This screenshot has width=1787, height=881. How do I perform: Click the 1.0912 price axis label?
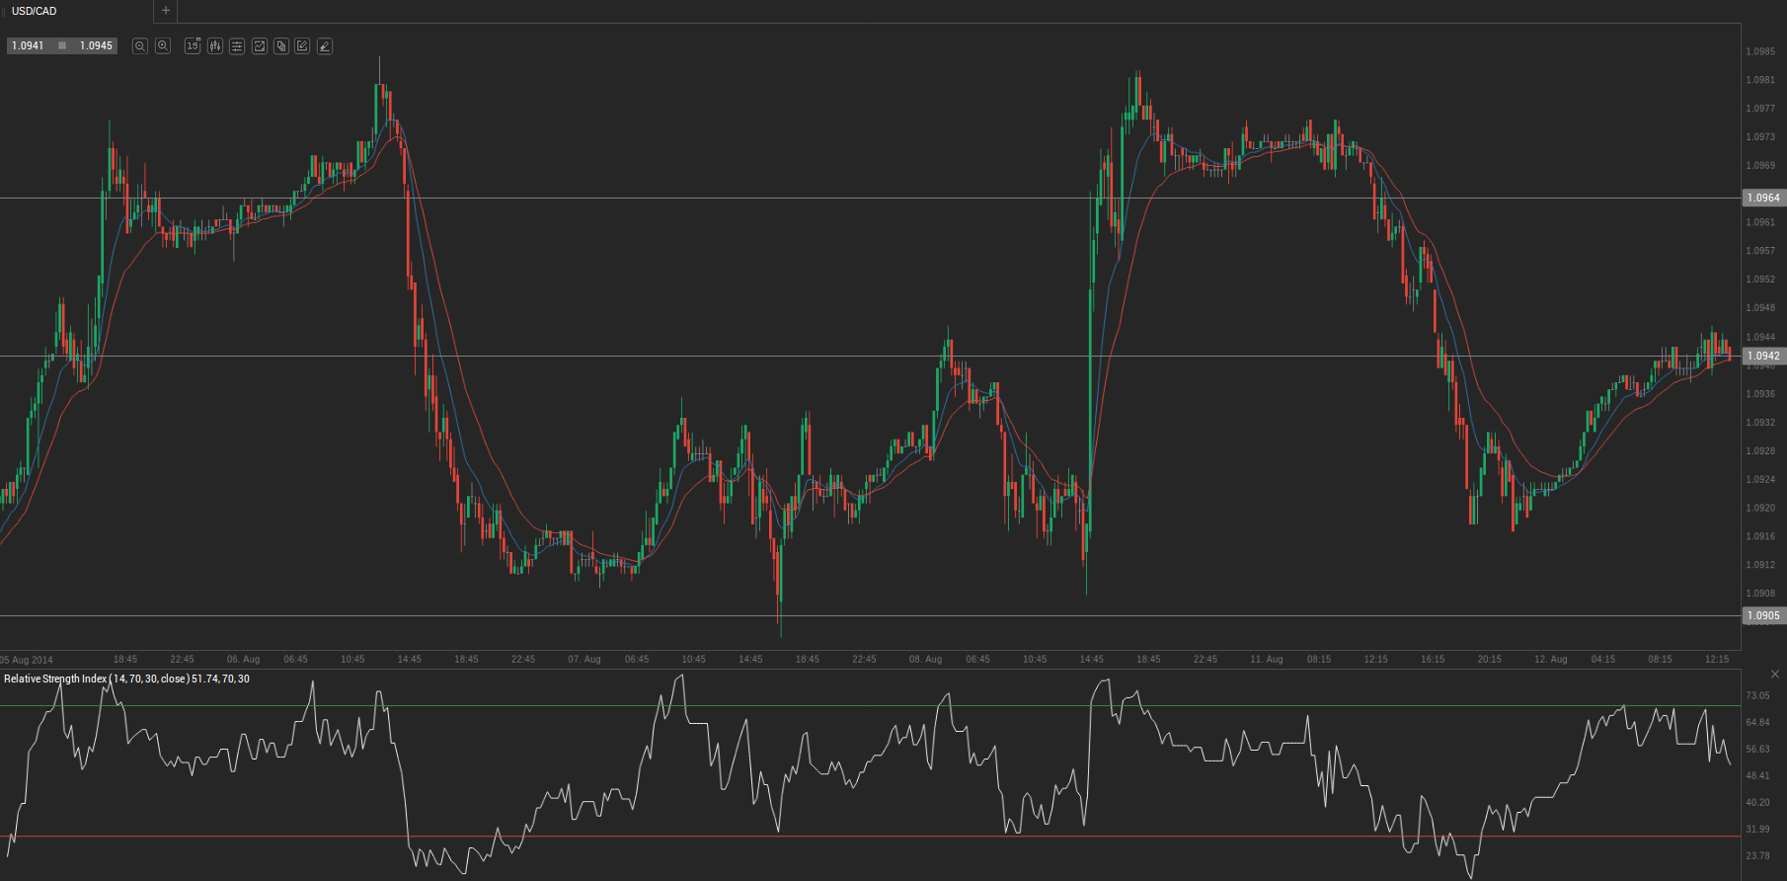1760,566
